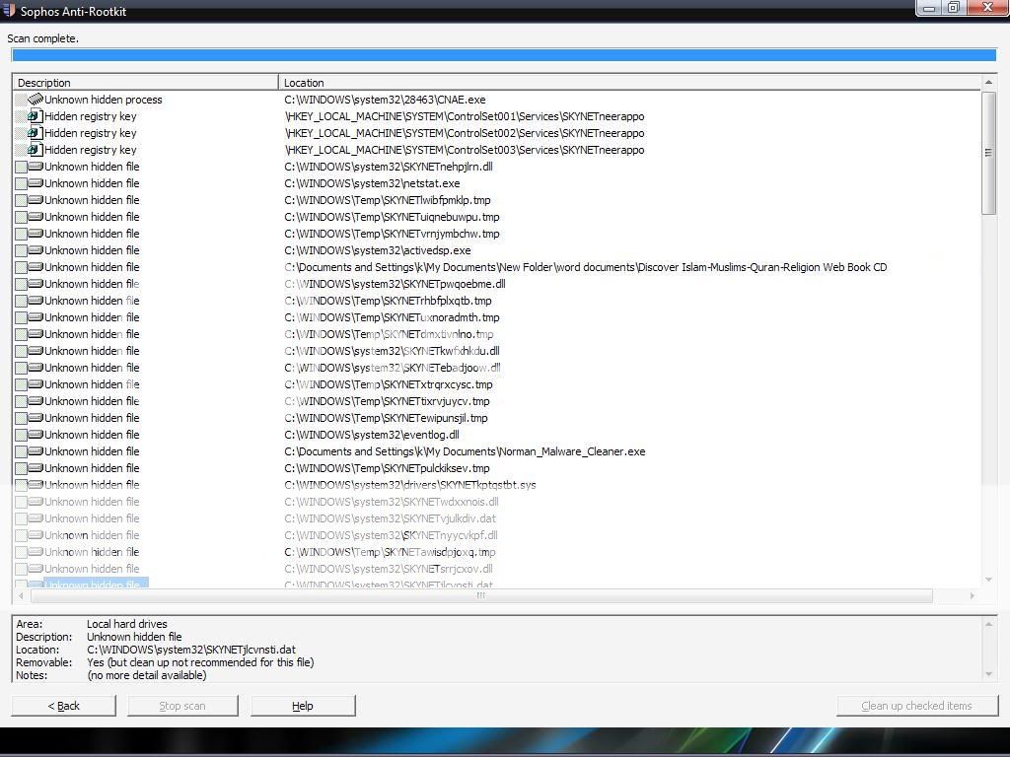Select the SKYNETnyycvkpf.dll location text

pos(391,535)
